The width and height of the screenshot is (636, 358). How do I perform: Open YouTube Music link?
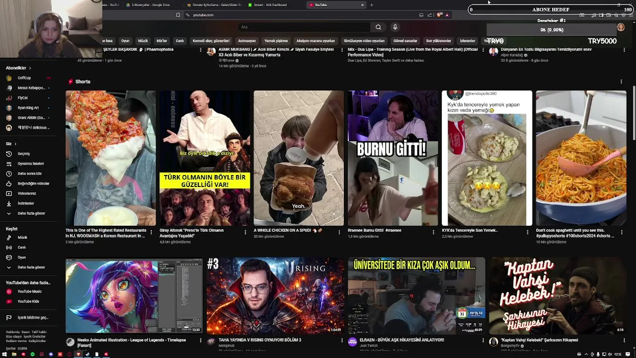click(x=29, y=291)
